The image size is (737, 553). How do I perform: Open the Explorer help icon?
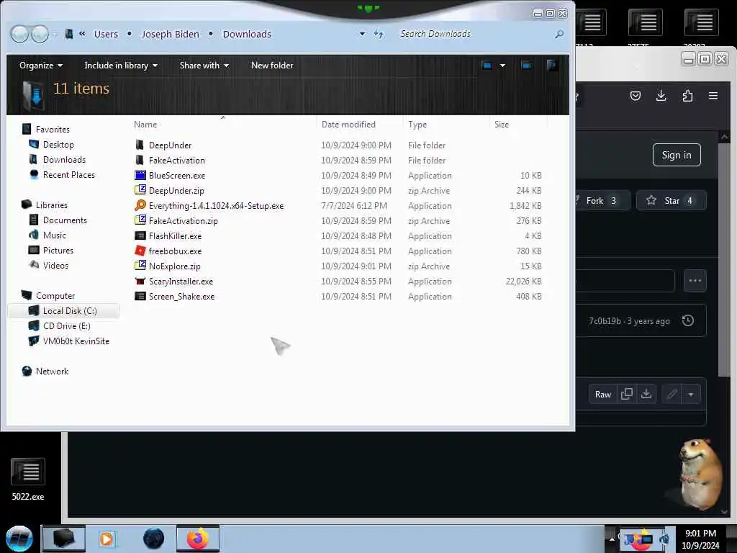pyautogui.click(x=552, y=66)
